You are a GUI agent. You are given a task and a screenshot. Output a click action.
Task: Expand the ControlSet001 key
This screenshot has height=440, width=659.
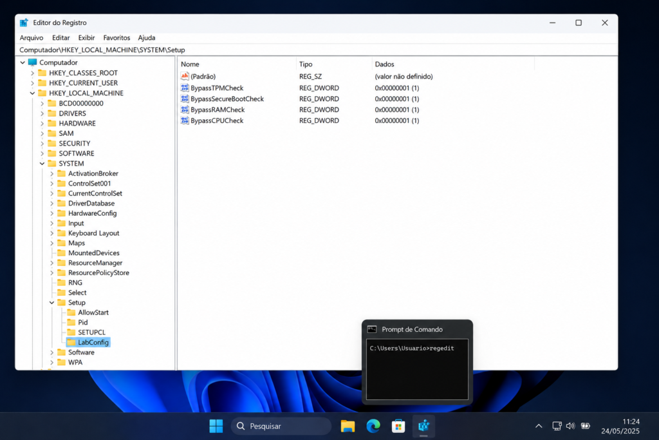[x=51, y=184]
